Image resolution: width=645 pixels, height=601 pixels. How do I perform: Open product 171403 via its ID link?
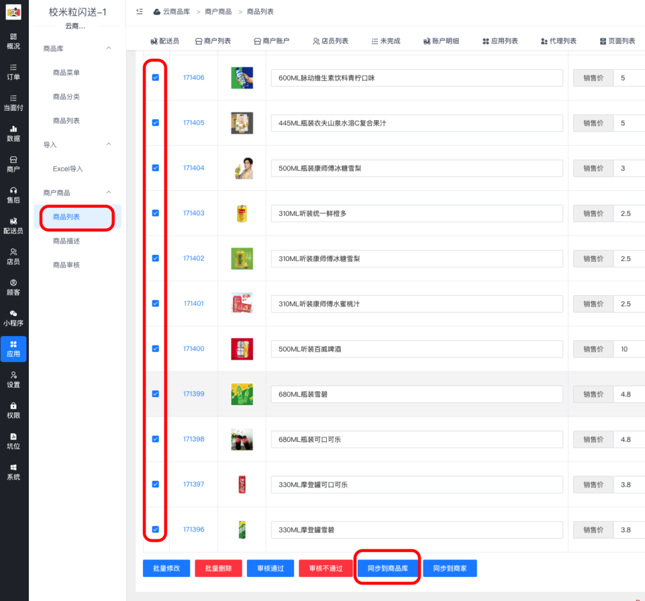(x=193, y=213)
